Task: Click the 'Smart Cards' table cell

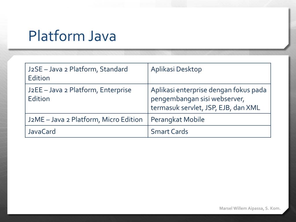Action: click(x=209, y=132)
